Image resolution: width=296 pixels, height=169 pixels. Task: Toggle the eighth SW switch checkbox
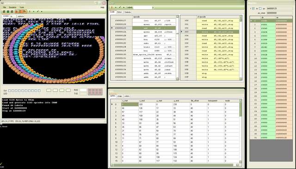[32, 91]
